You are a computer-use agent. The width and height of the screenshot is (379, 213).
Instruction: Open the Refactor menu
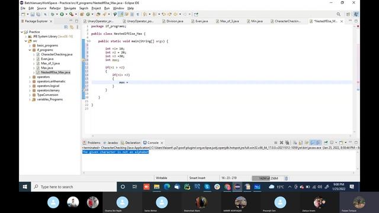click(55, 8)
